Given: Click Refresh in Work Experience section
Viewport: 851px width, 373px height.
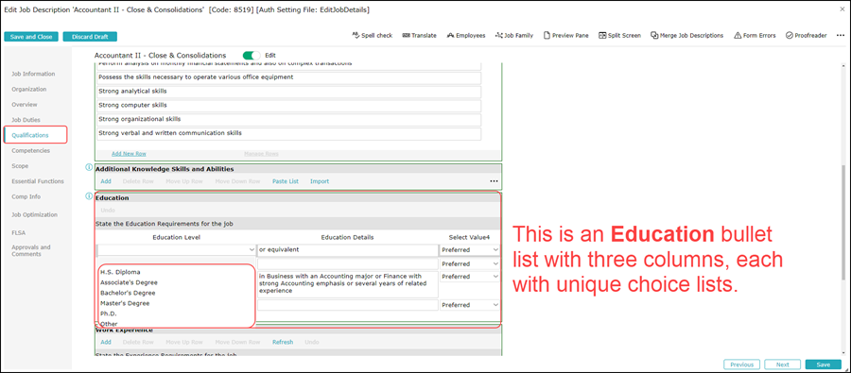Looking at the screenshot, I should tap(283, 342).
